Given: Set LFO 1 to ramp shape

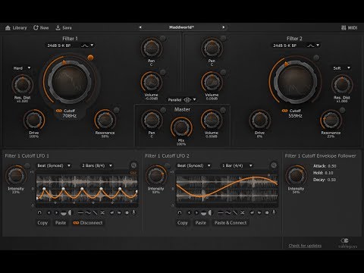Looking at the screenshot, I should (x=95, y=213).
